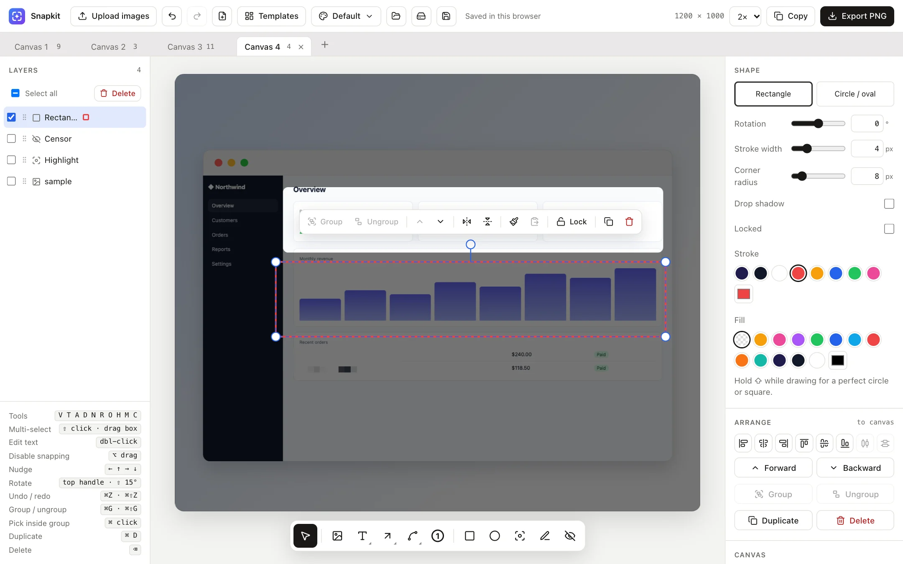Image resolution: width=903 pixels, height=564 pixels.
Task: Uncheck the Rectangle layer checkbox
Action: 12,117
